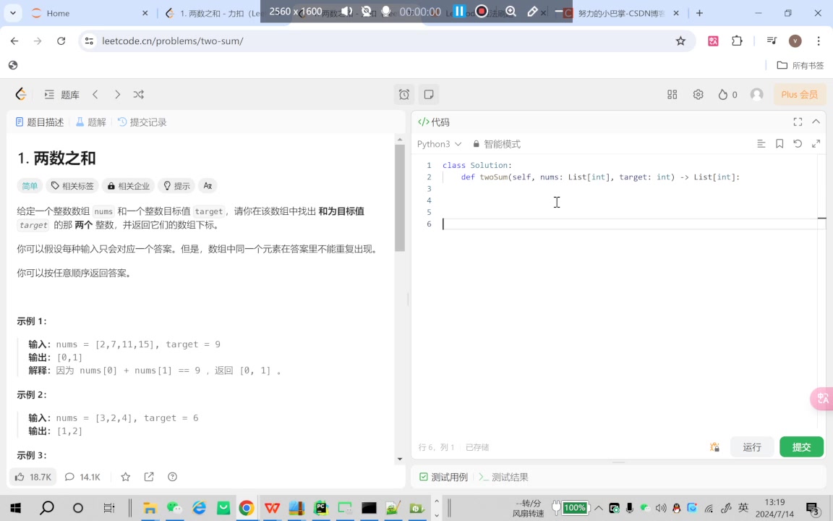Open LeetCode settings gear
The width and height of the screenshot is (833, 521).
(698, 95)
